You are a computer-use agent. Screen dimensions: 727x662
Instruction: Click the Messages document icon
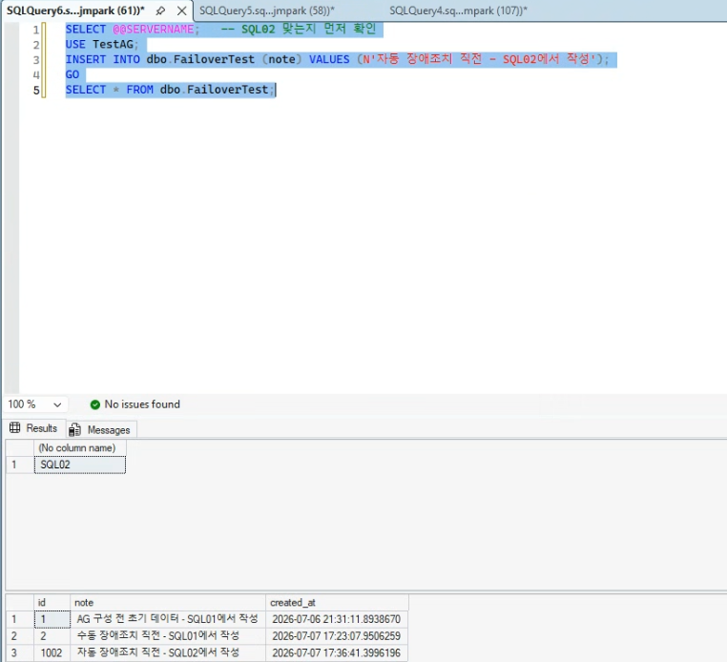point(74,430)
